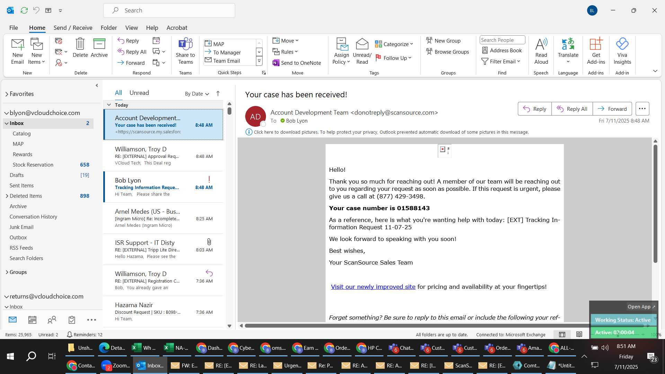Click Forward button in reading pane
This screenshot has height=374, width=665.
pos(612,109)
